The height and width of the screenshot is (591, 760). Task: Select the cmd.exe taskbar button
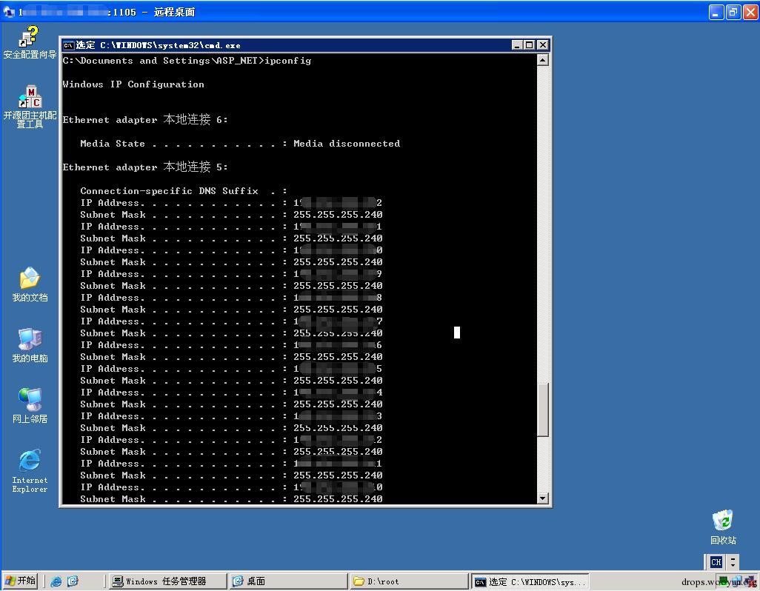530,581
